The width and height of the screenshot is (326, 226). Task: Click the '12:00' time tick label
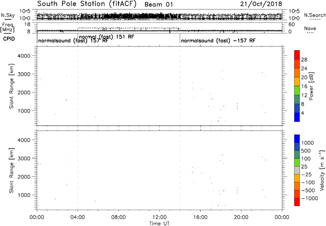159,217
